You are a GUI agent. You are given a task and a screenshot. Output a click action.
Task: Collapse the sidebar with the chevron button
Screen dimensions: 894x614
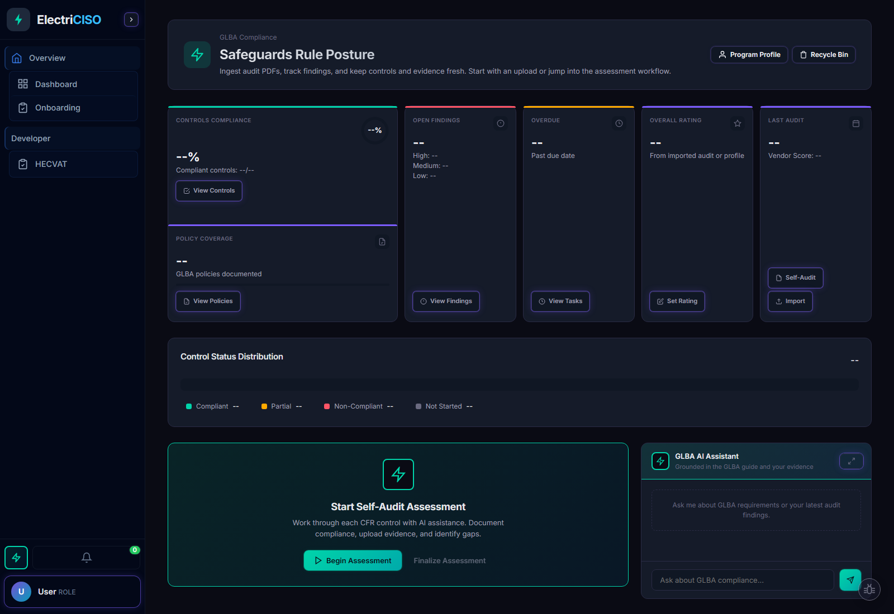point(131,19)
